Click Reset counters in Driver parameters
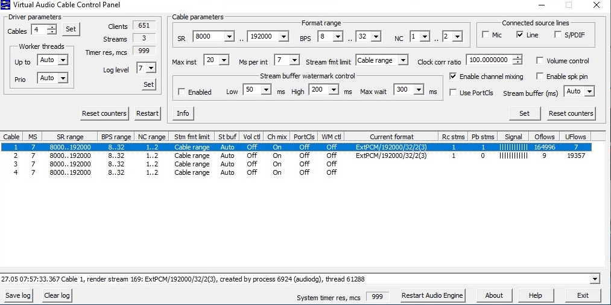The width and height of the screenshot is (611, 305). point(104,113)
